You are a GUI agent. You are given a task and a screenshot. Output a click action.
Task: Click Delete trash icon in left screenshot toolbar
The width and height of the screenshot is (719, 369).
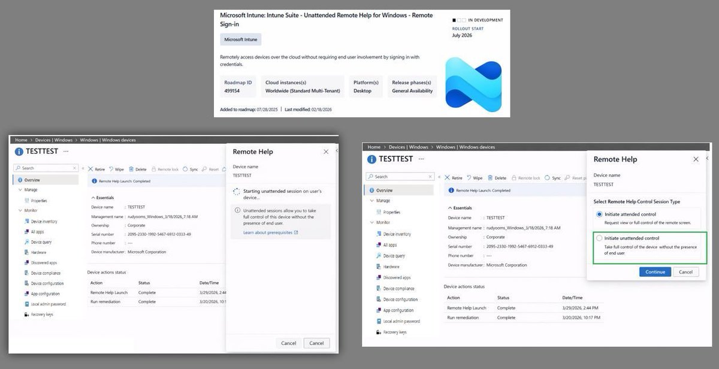[131, 170]
